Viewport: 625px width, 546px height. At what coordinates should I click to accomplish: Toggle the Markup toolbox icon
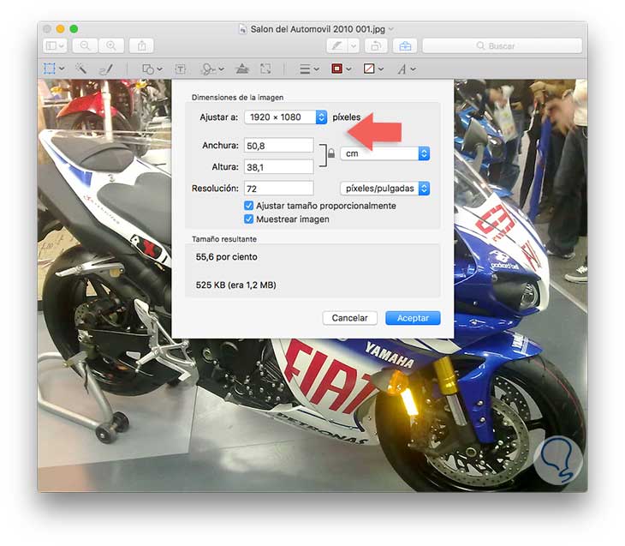405,46
